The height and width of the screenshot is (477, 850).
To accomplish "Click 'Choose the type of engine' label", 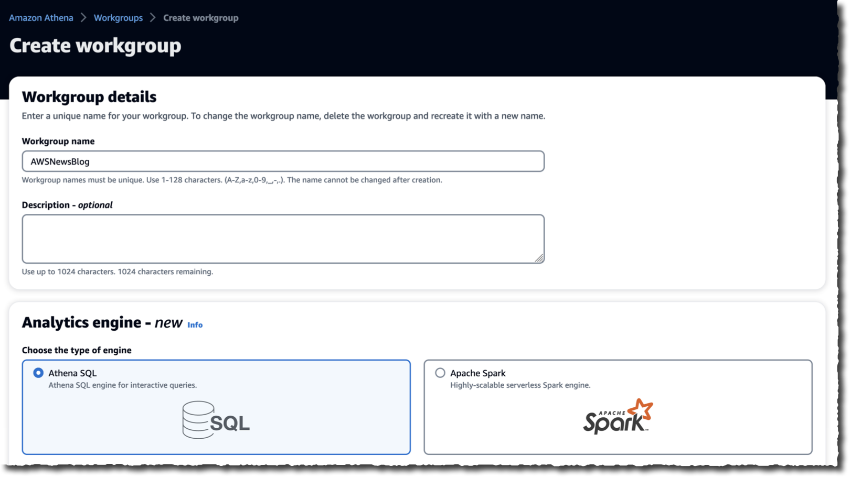I will [x=77, y=350].
